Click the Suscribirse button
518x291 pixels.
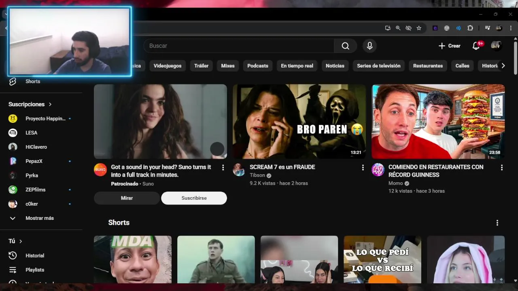point(194,198)
